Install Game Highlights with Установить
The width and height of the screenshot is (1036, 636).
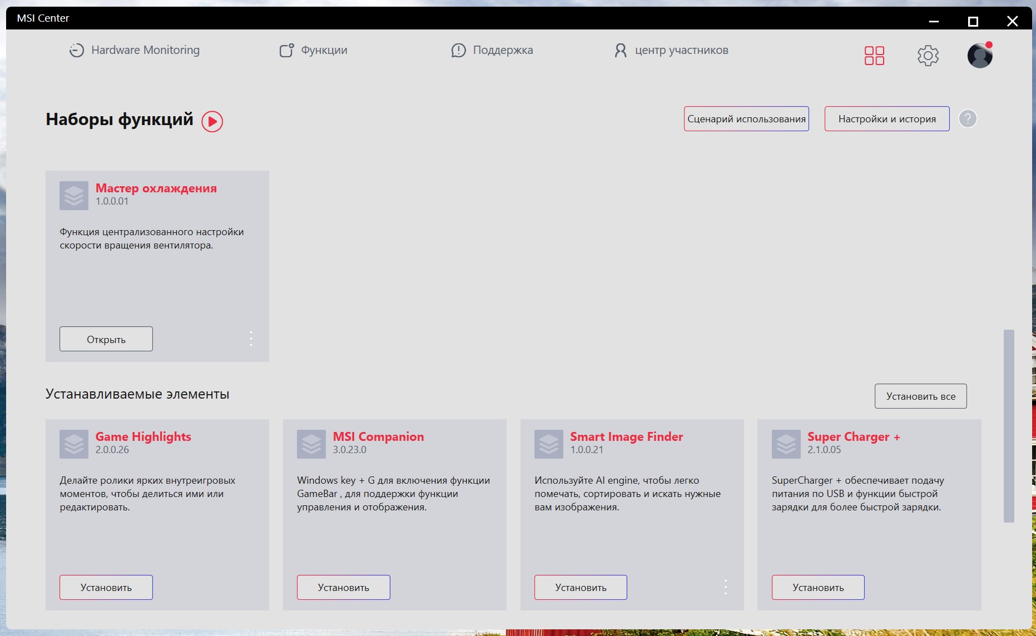[x=106, y=588]
